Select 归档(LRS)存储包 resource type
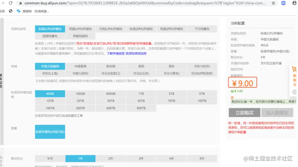 111,29
